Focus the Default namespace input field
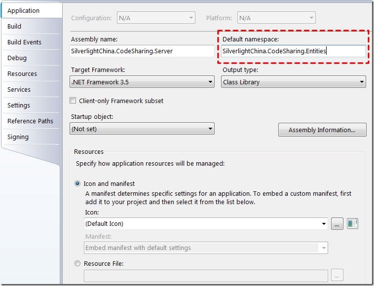Image resolution: width=374 pixels, height=286 pixels. (x=294, y=51)
